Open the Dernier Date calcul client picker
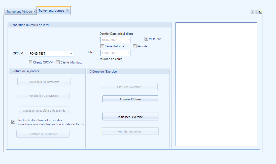 (x=128, y=40)
